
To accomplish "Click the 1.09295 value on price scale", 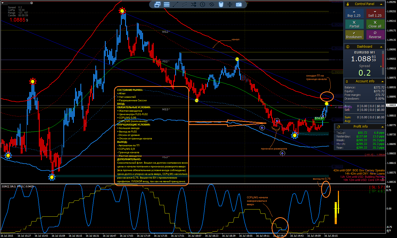I will point(391,2).
